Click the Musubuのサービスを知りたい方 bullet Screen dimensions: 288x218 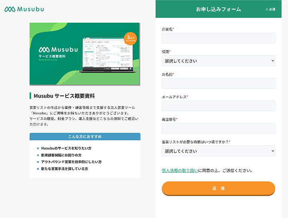coord(66,148)
